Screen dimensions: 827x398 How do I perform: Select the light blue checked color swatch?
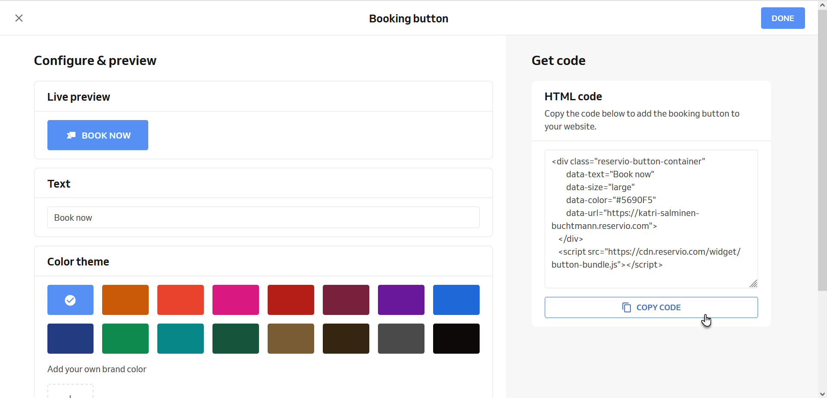coord(70,300)
